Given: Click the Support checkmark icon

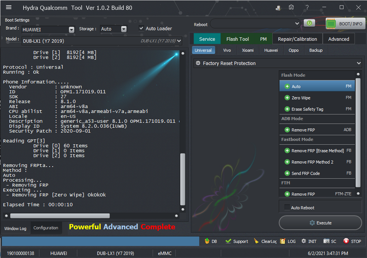Looking at the screenshot, I should click(228, 241).
